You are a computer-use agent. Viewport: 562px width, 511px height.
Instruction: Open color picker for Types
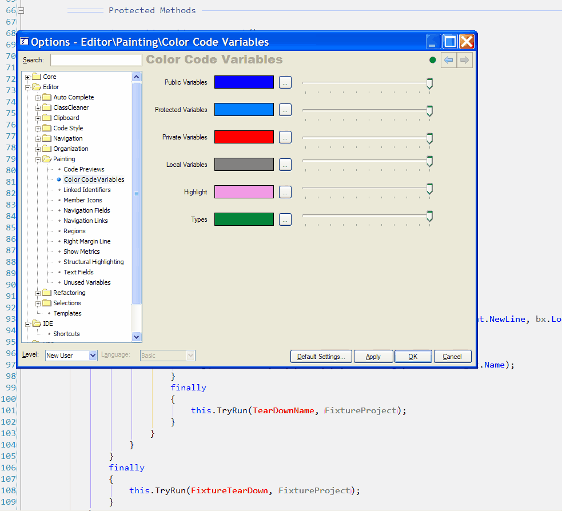click(285, 219)
